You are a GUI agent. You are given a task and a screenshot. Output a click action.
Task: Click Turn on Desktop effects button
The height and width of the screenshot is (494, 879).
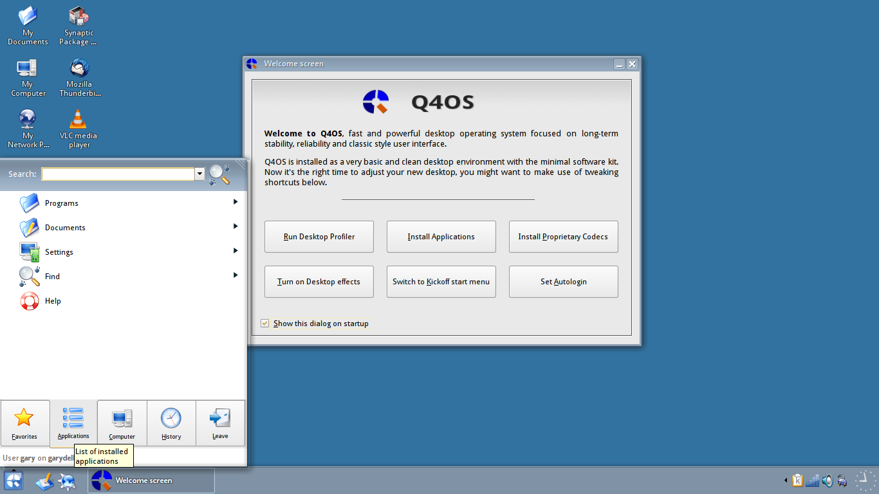[319, 282]
